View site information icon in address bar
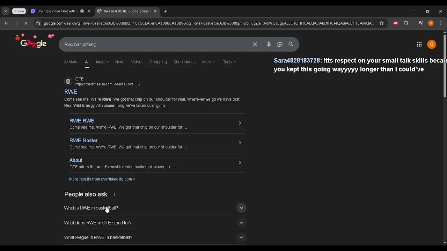The width and height of the screenshot is (447, 251). (38, 23)
